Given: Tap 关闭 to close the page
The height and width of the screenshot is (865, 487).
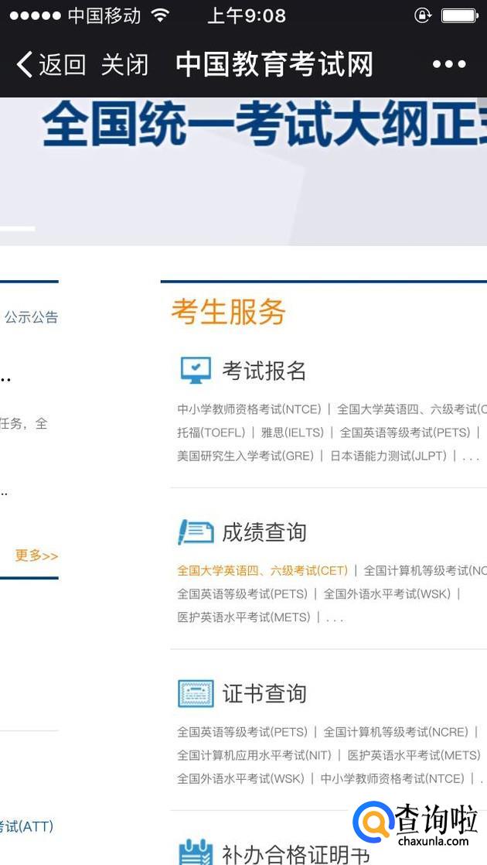Looking at the screenshot, I should (124, 64).
